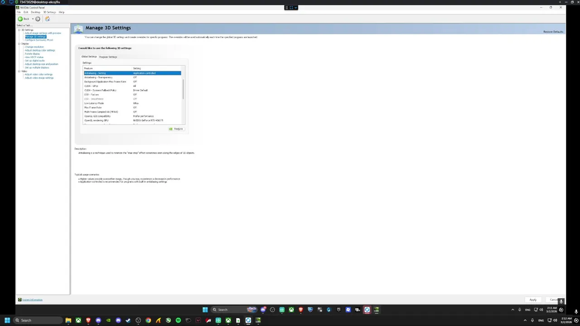This screenshot has width=580, height=326.
Task: Select Background Application Max Frame Rate row
Action: [132, 81]
